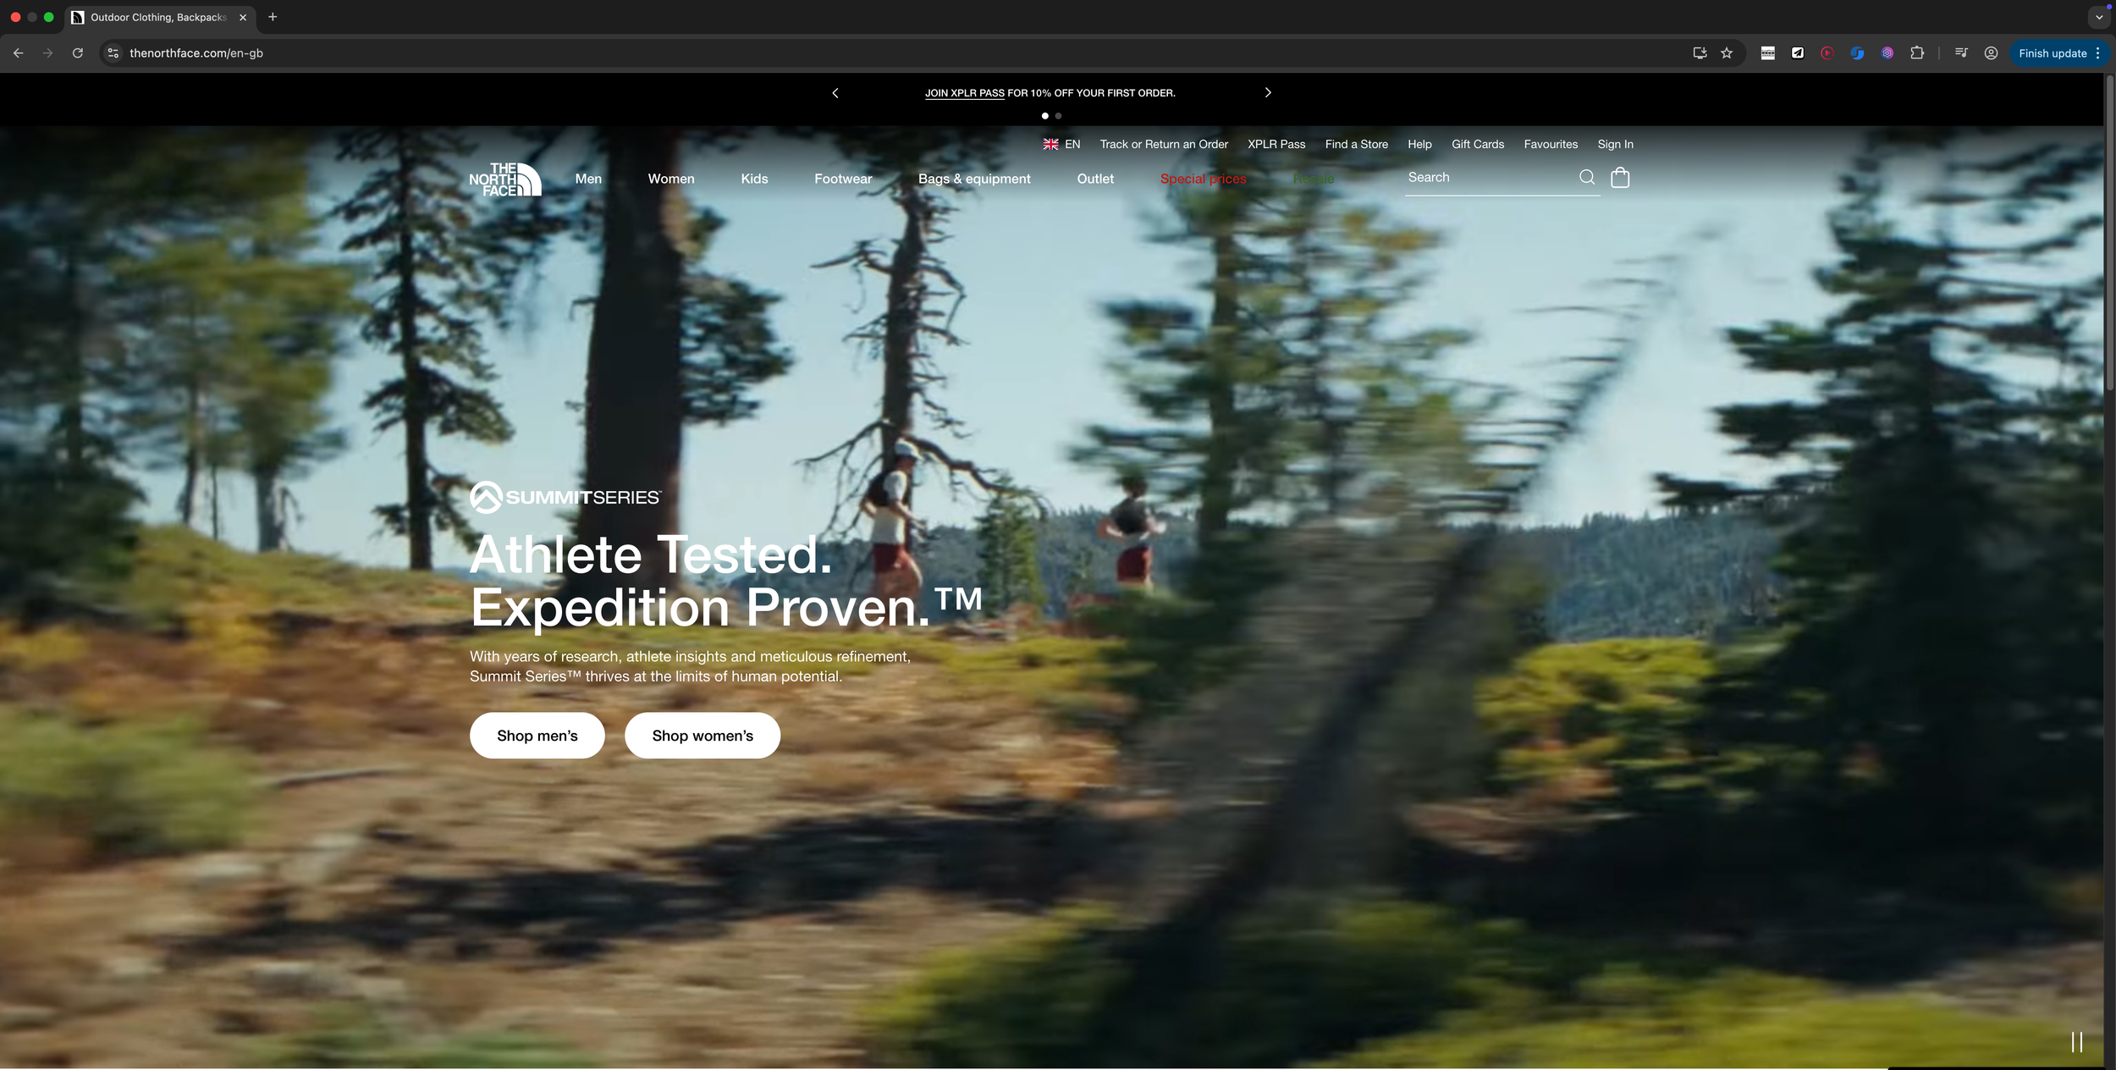Click the site information icon in address bar
The height and width of the screenshot is (1070, 2116).
[x=113, y=53]
